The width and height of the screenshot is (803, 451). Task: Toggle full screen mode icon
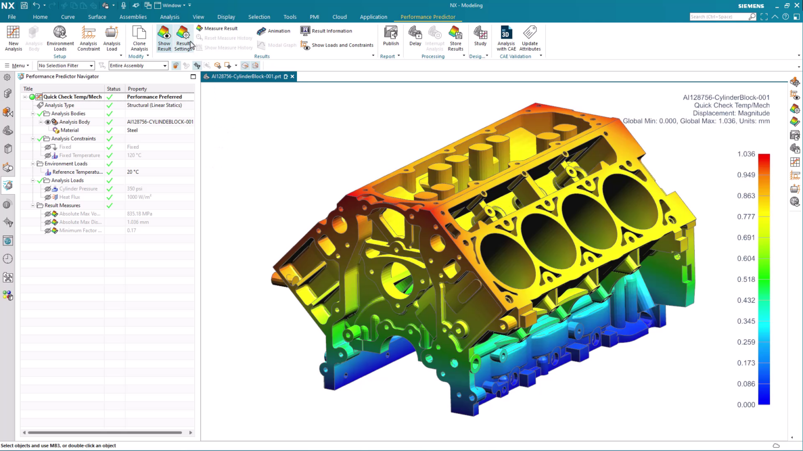[x=764, y=17]
